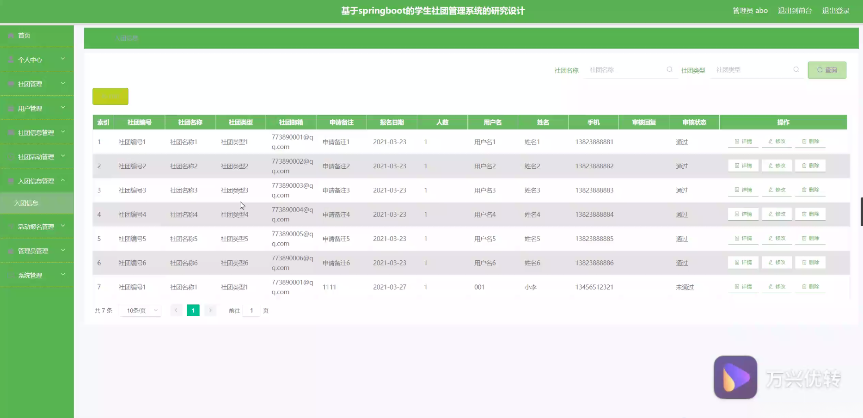Click 退出登录 to log out

click(x=836, y=10)
